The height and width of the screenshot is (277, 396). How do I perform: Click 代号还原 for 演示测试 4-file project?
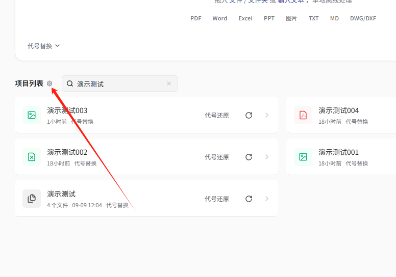[217, 199]
